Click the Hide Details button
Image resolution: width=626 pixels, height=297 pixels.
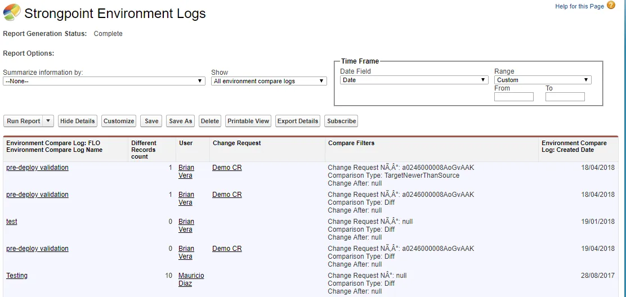pyautogui.click(x=78, y=121)
